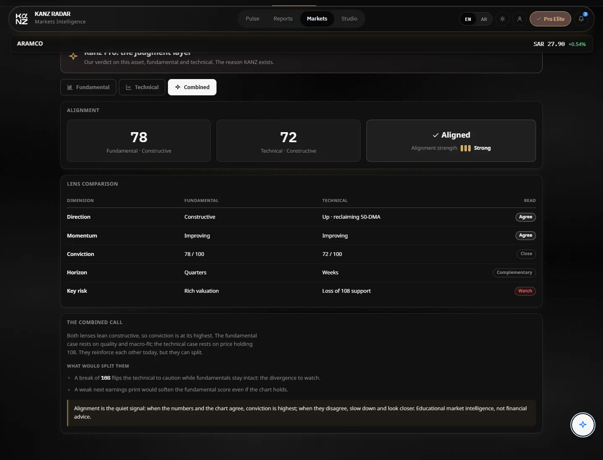Click the Conviction dimension label
Viewport: 603px width, 460px height.
(80, 254)
